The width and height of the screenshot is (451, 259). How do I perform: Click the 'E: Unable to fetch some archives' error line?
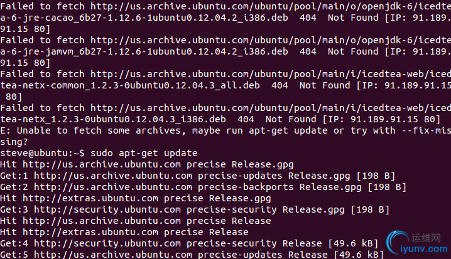[x=225, y=131]
